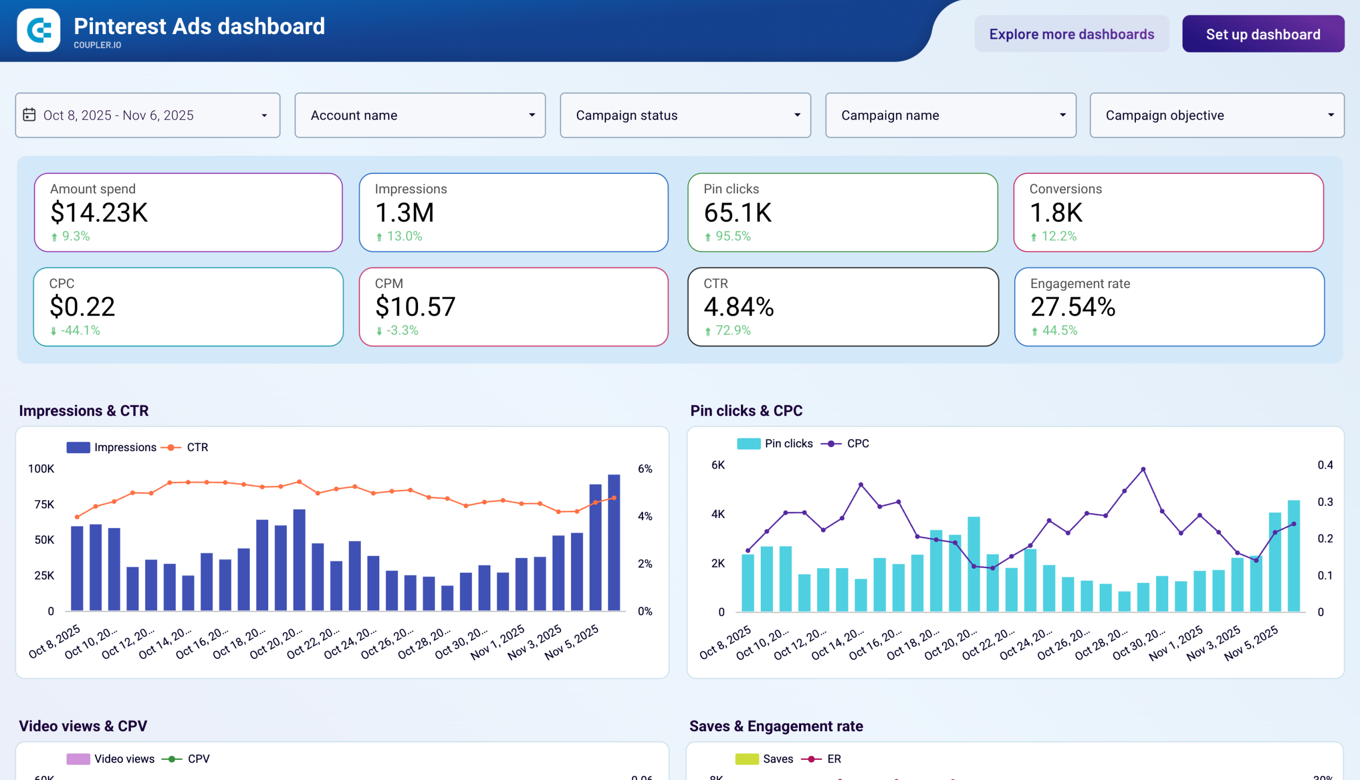This screenshot has width=1360, height=780.
Task: Toggle the Saves series in its legend
Action: coord(747,759)
